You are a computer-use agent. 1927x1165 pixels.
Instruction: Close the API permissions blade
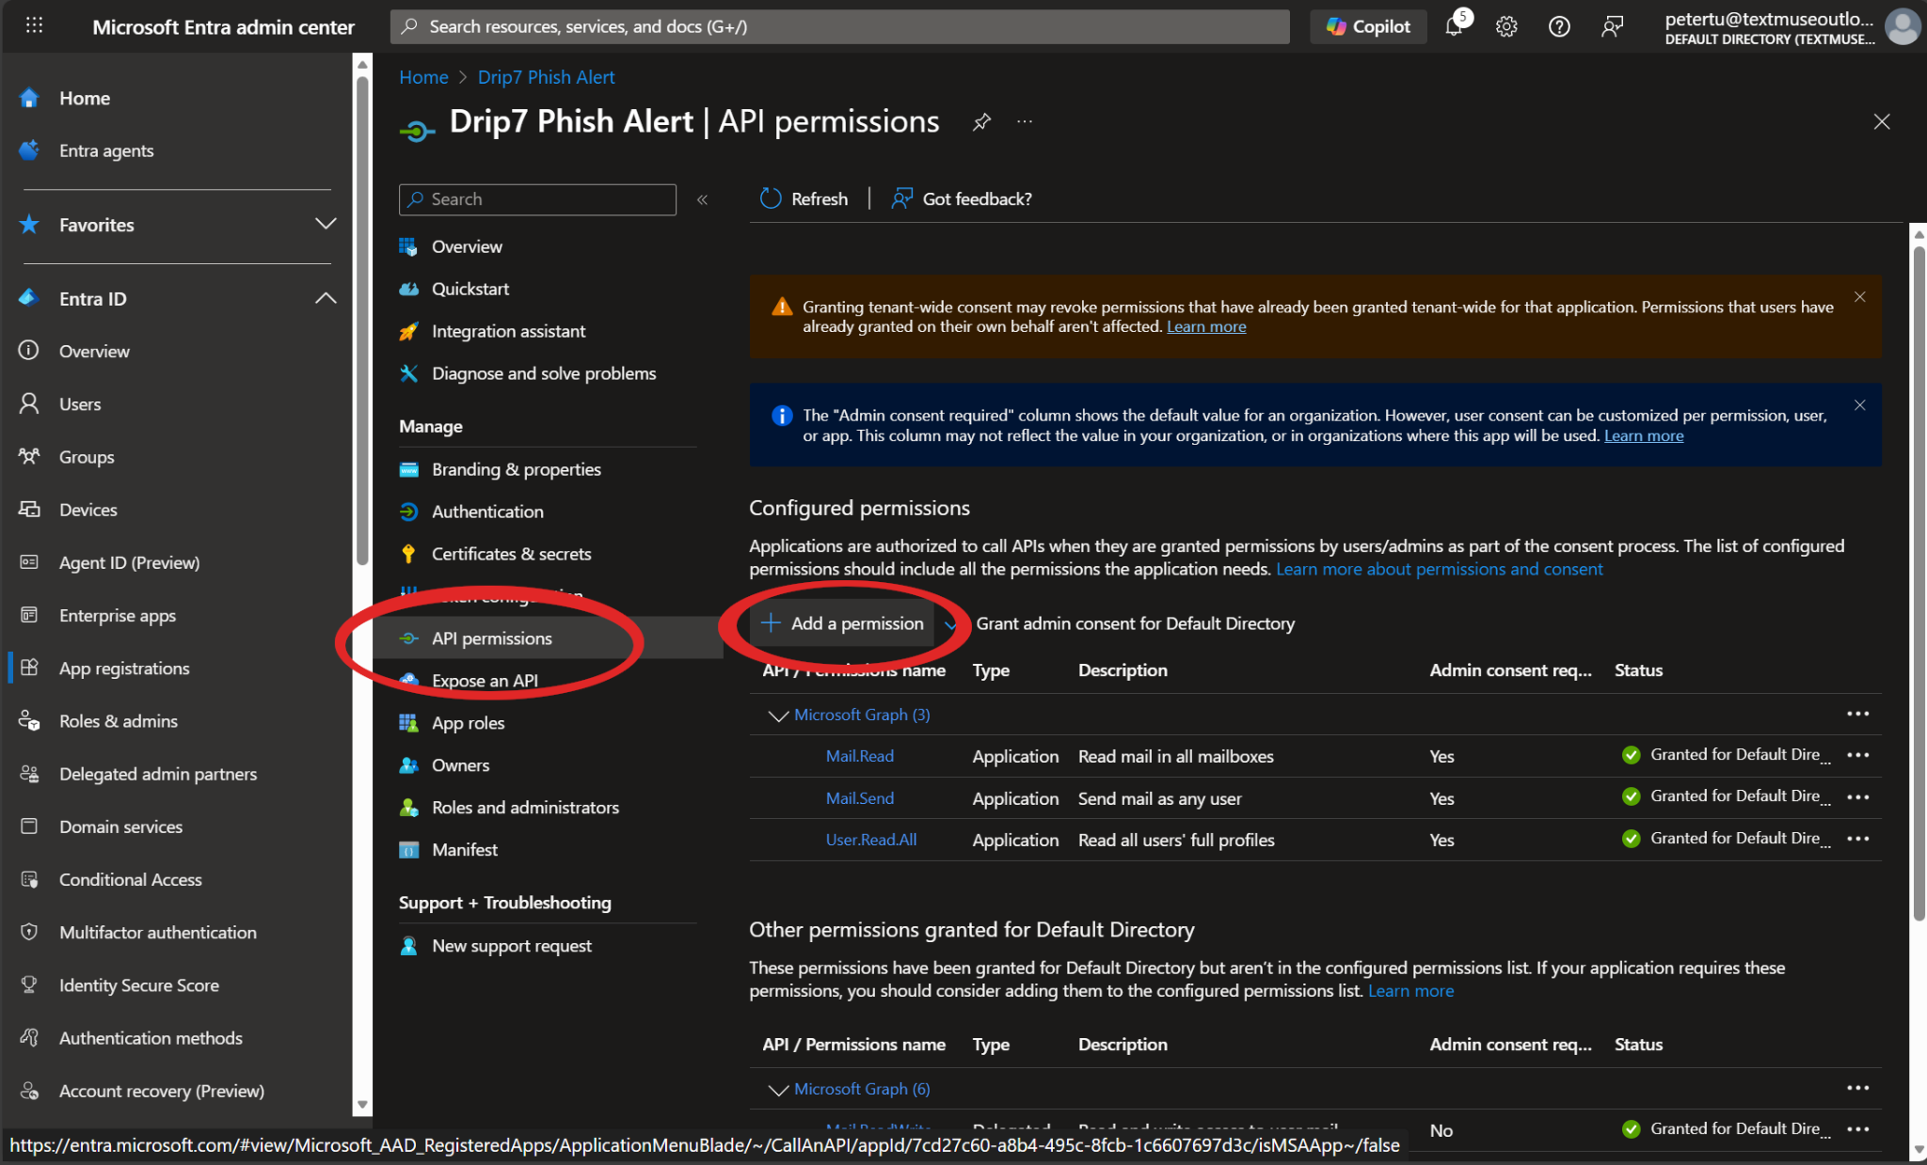coord(1882,122)
